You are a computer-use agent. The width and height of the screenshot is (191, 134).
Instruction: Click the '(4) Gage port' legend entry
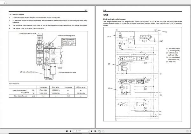(x=171, y=62)
